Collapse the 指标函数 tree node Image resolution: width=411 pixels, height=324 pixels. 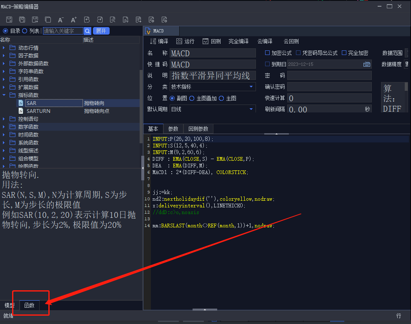tap(4, 95)
